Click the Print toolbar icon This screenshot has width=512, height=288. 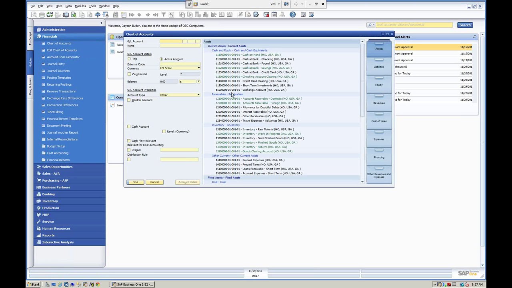(42, 15)
